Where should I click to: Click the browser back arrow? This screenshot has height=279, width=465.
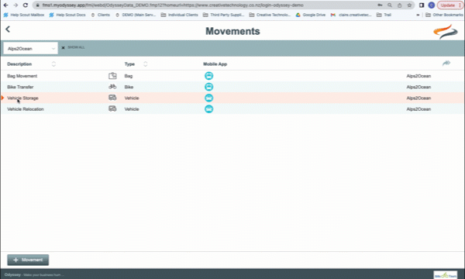pyautogui.click(x=5, y=5)
